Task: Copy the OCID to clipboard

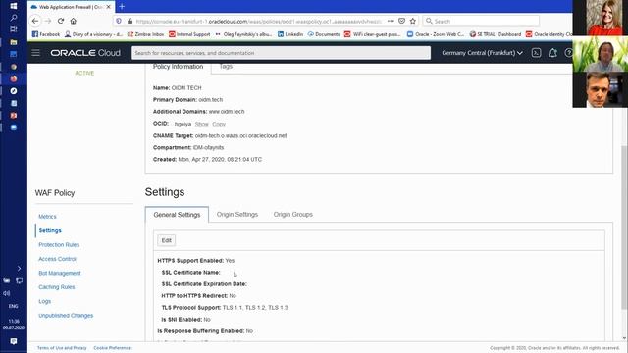Action: (x=219, y=125)
